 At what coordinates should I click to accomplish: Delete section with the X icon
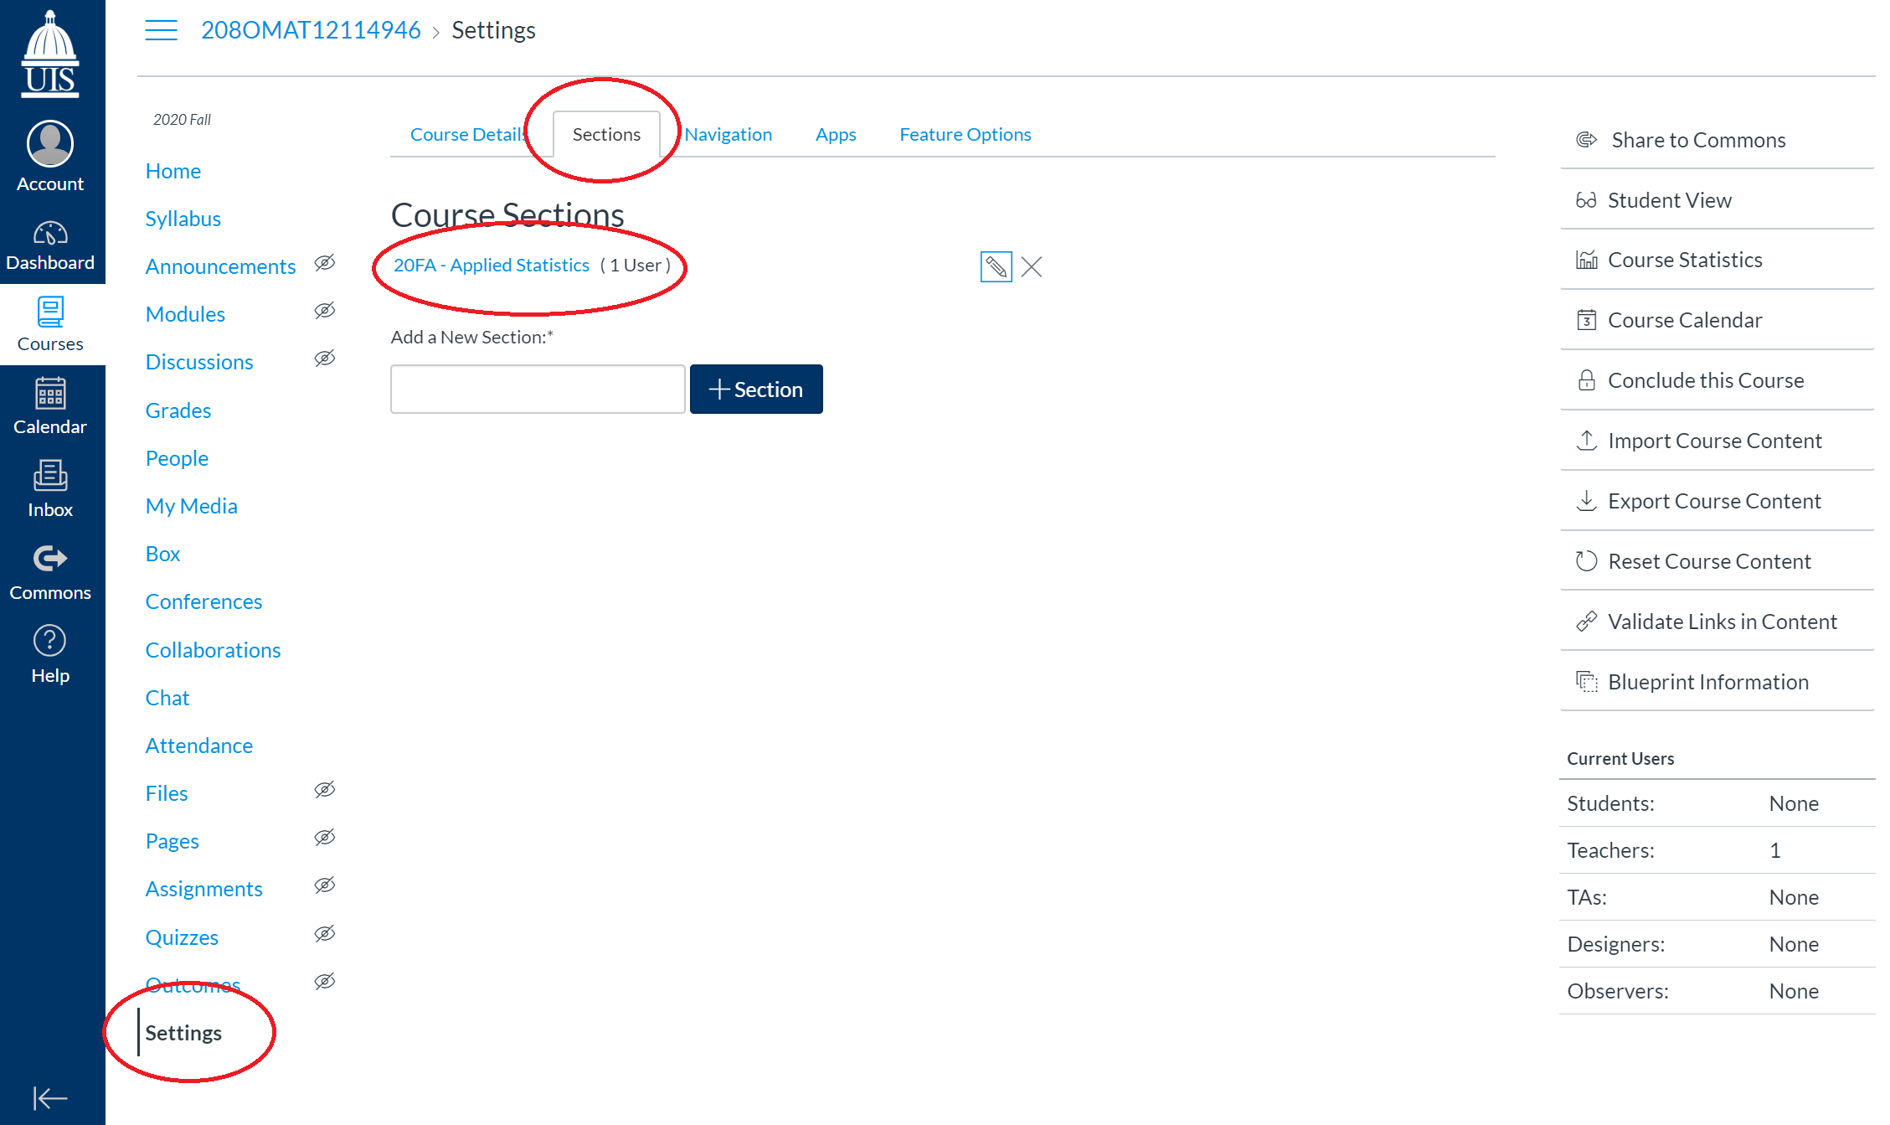[x=1032, y=266]
